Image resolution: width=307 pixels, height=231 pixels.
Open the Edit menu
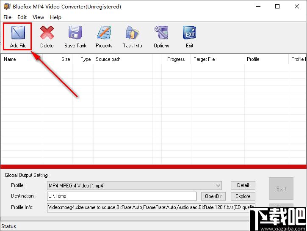click(x=22, y=17)
